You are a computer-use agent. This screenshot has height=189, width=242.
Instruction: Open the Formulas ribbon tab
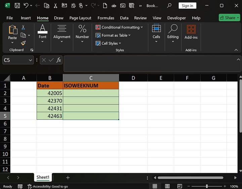pos(106,18)
